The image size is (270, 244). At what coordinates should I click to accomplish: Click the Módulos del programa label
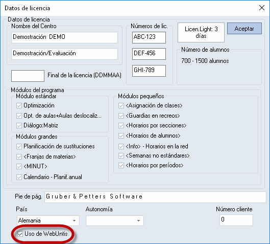pyautogui.click(x=37, y=90)
